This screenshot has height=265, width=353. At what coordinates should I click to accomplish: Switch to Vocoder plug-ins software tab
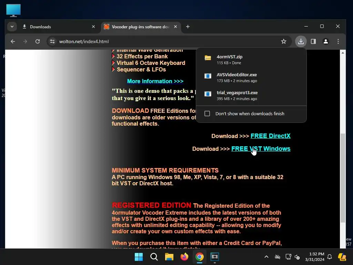(x=141, y=27)
